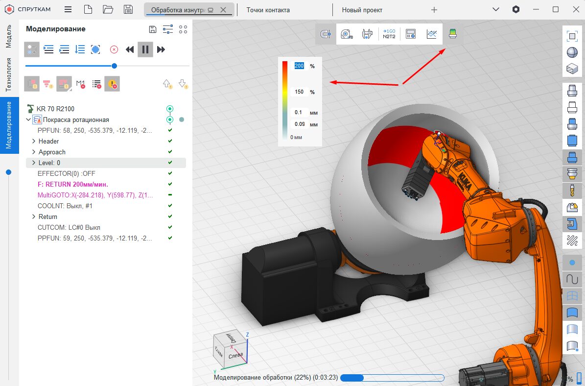Viewport: 585px width, 386px height.
Task: Collapse the Покраска ротационная operation
Action: pos(28,120)
